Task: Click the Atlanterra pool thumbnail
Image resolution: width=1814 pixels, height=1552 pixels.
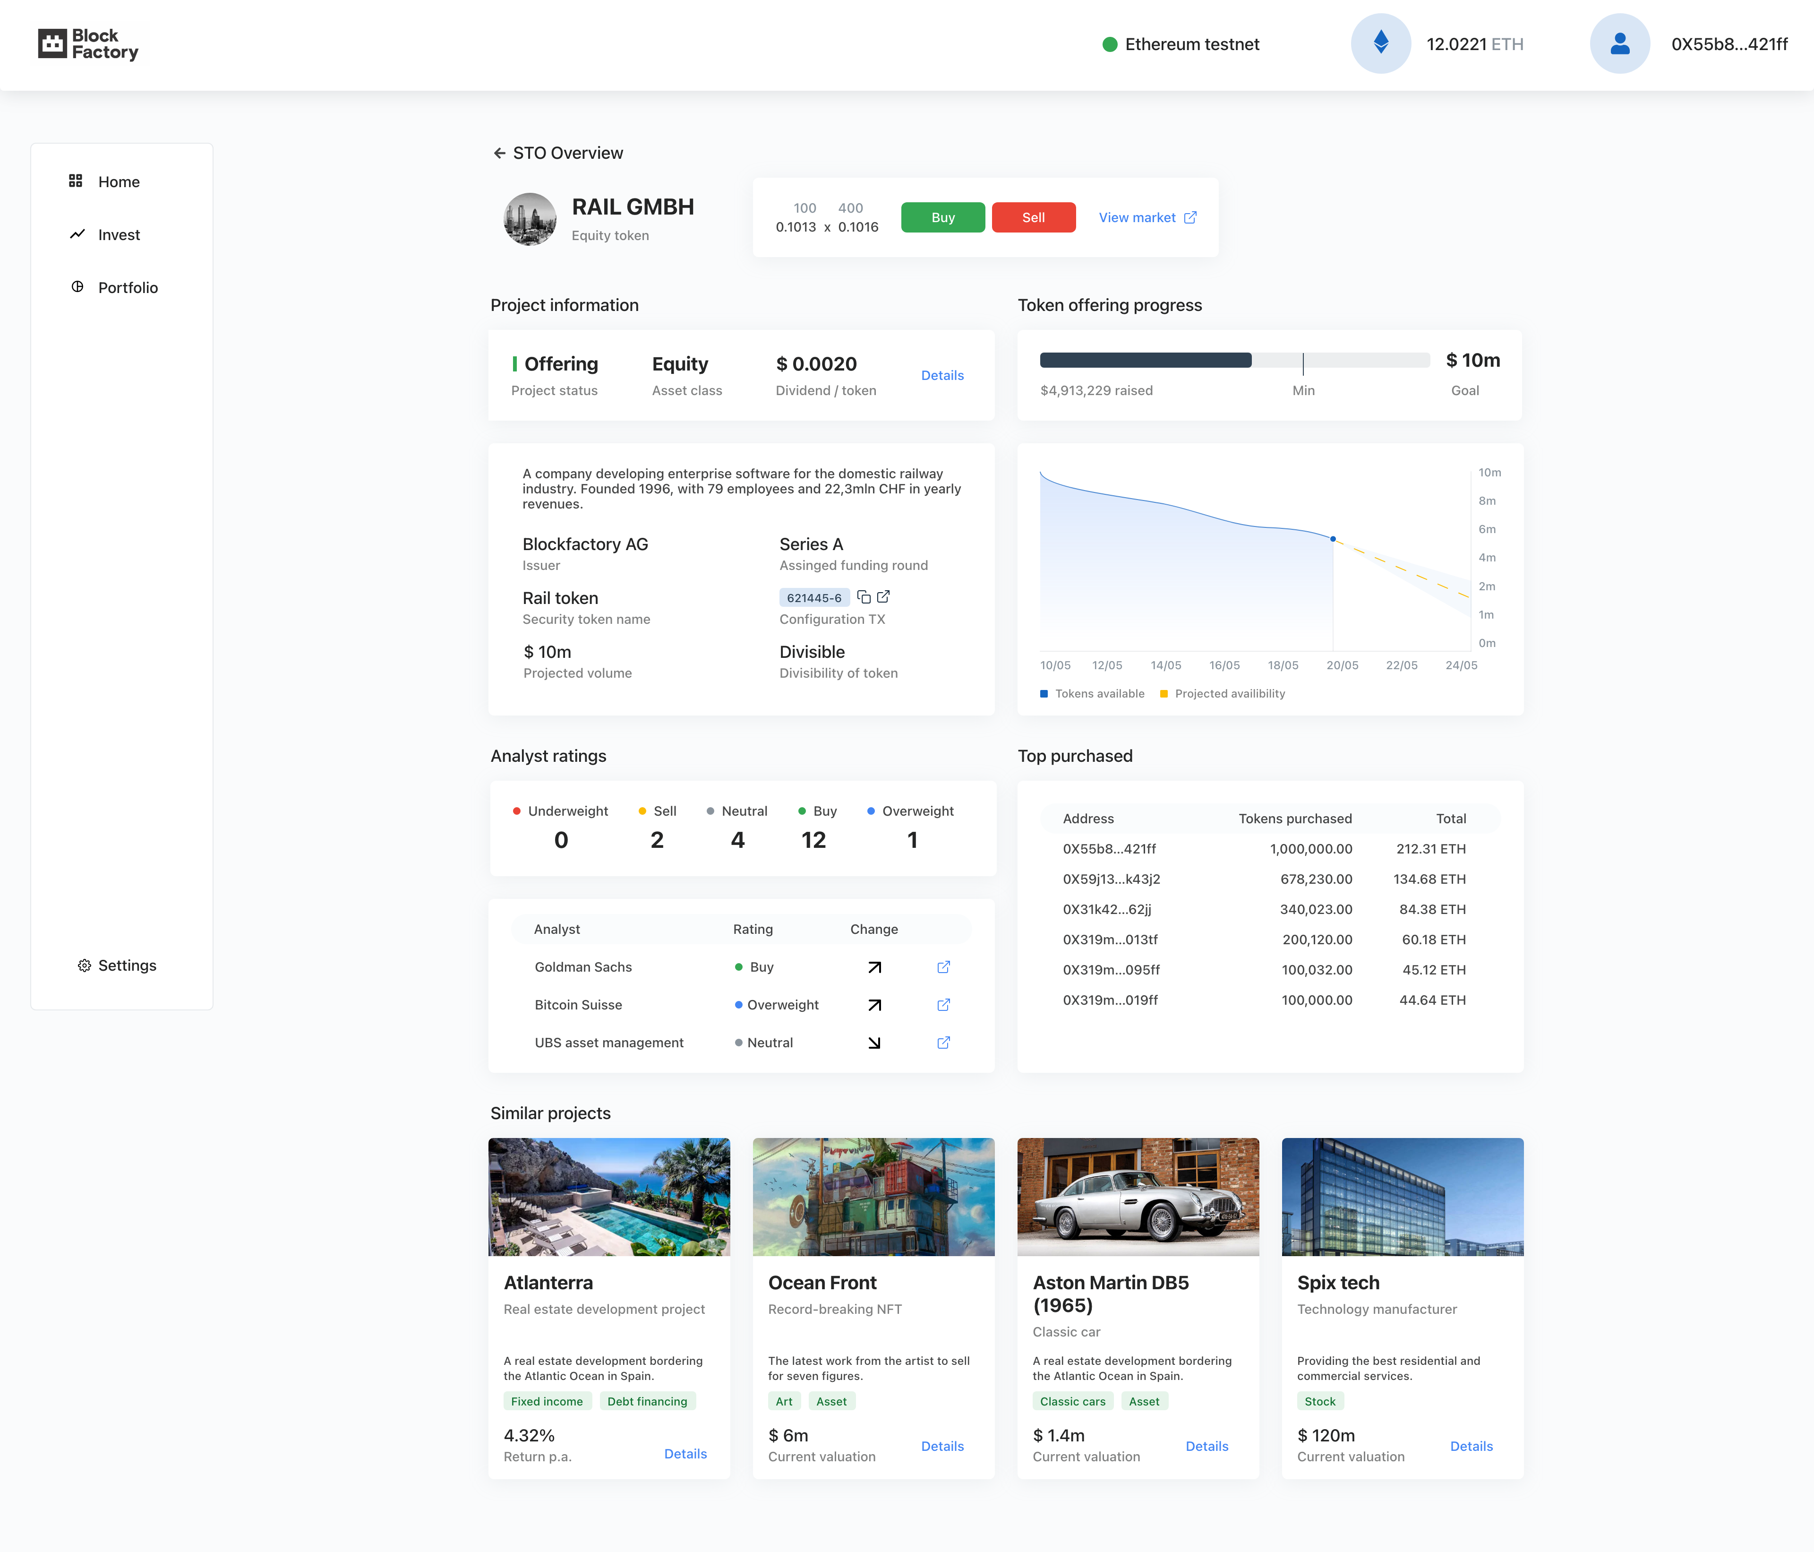Action: (609, 1197)
